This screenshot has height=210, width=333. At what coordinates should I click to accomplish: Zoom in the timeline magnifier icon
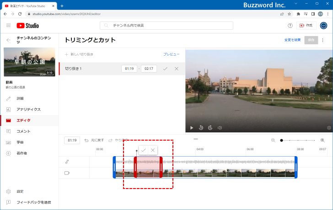tap(322, 140)
